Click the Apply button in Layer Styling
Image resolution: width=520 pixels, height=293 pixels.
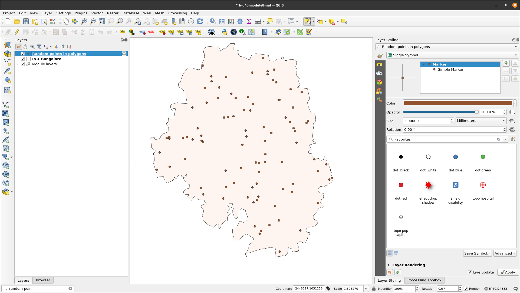(x=508, y=272)
